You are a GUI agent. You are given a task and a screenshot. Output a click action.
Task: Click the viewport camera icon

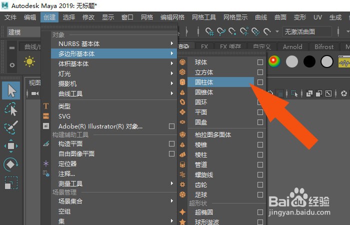(35, 93)
